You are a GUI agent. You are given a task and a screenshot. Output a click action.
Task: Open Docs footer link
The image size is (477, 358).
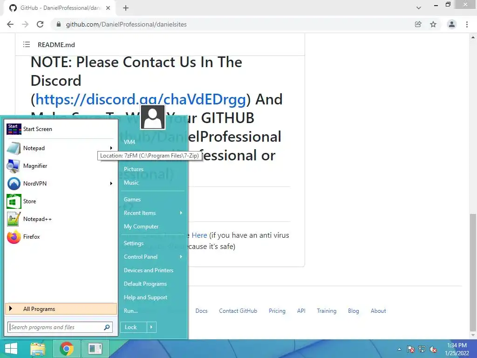201,311
